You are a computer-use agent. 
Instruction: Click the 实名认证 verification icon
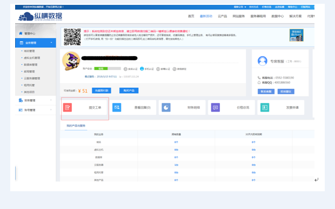click(125, 69)
